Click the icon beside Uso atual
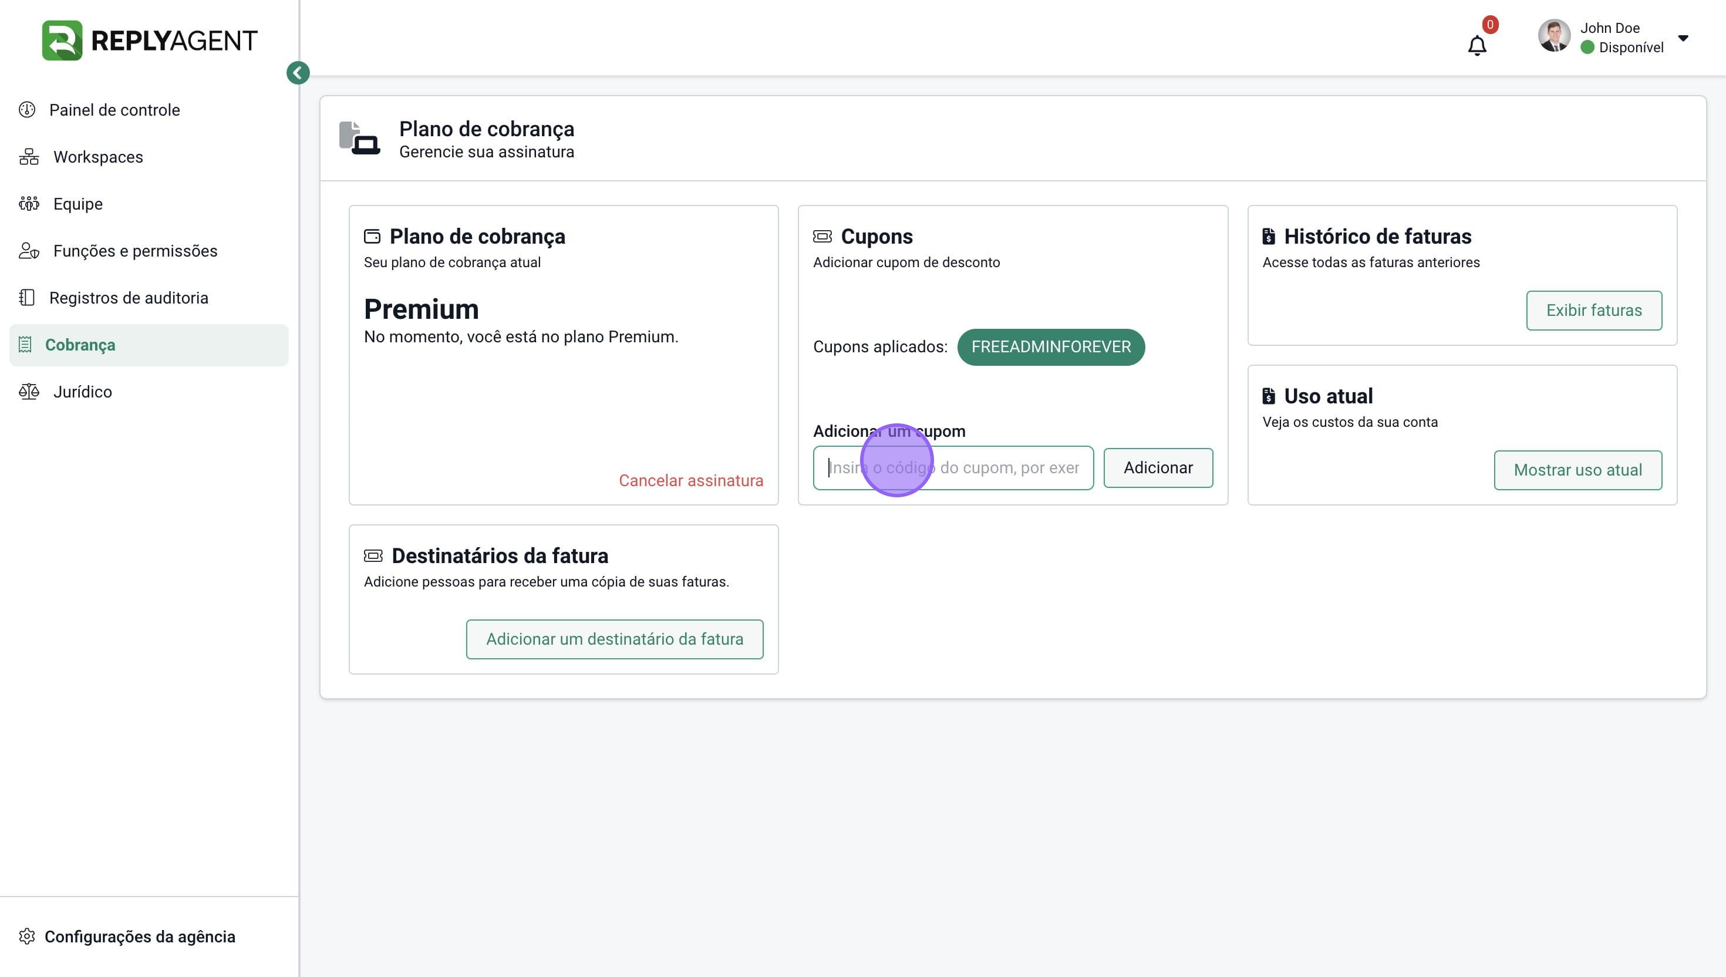This screenshot has height=977, width=1726. [x=1269, y=396]
